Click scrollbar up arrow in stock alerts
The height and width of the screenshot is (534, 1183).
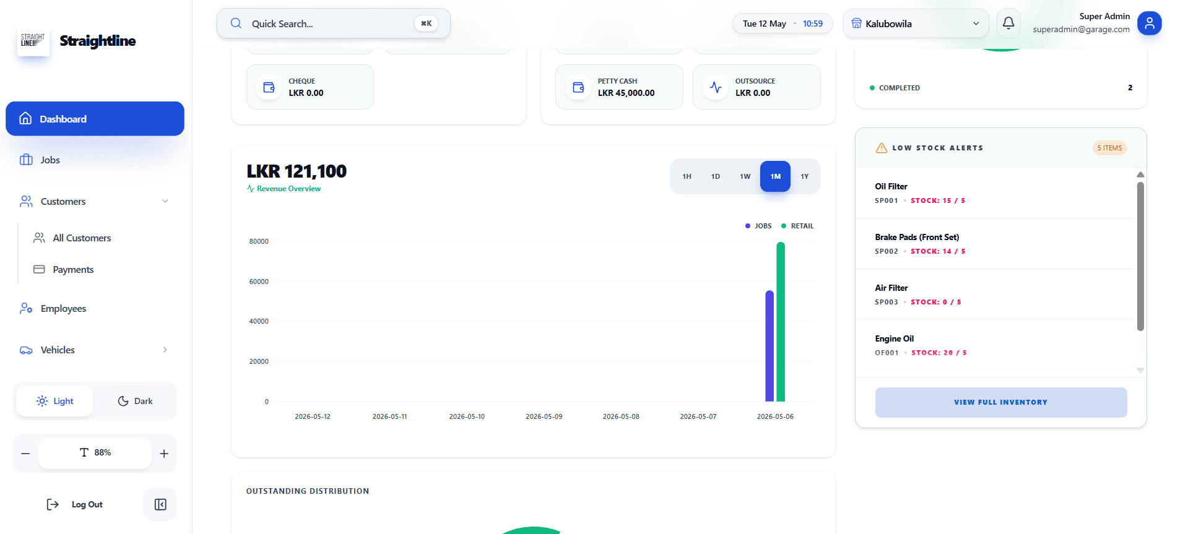tap(1140, 174)
